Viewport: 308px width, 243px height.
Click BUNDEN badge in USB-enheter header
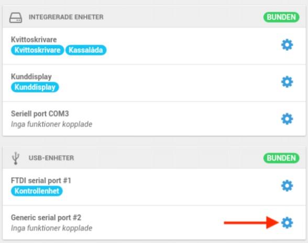click(x=281, y=158)
